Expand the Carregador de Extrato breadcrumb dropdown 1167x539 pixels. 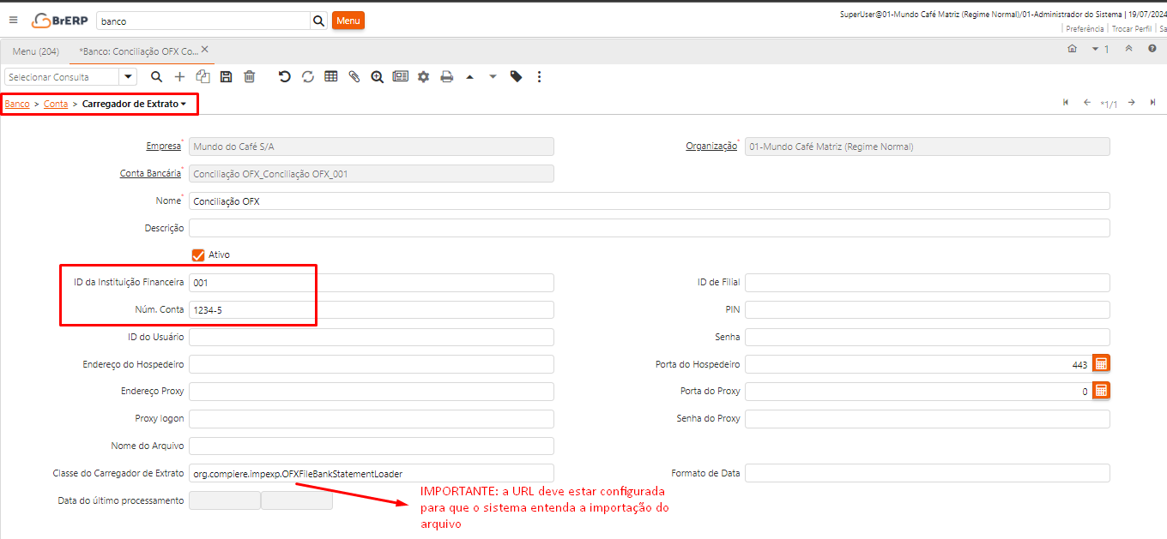184,104
